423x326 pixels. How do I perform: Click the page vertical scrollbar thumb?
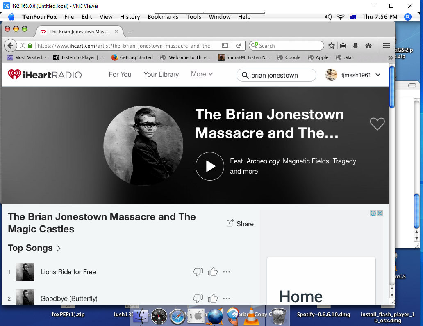coord(392,87)
